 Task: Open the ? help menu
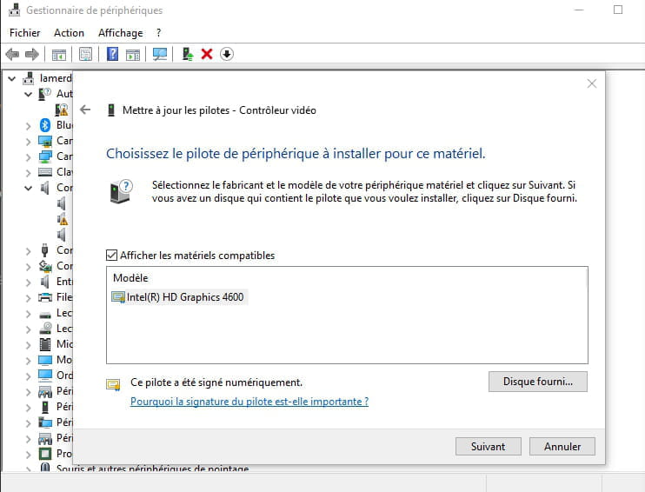(159, 33)
